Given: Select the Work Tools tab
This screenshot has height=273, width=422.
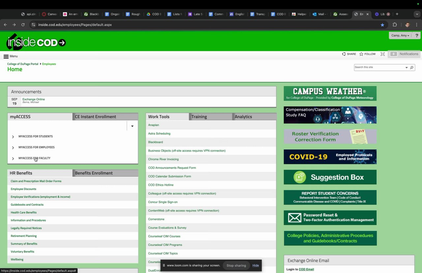Looking at the screenshot, I should tap(167, 117).
